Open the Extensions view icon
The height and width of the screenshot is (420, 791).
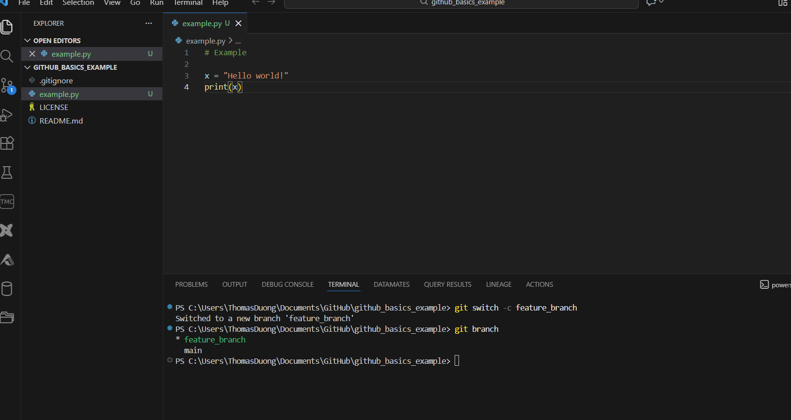[7, 143]
